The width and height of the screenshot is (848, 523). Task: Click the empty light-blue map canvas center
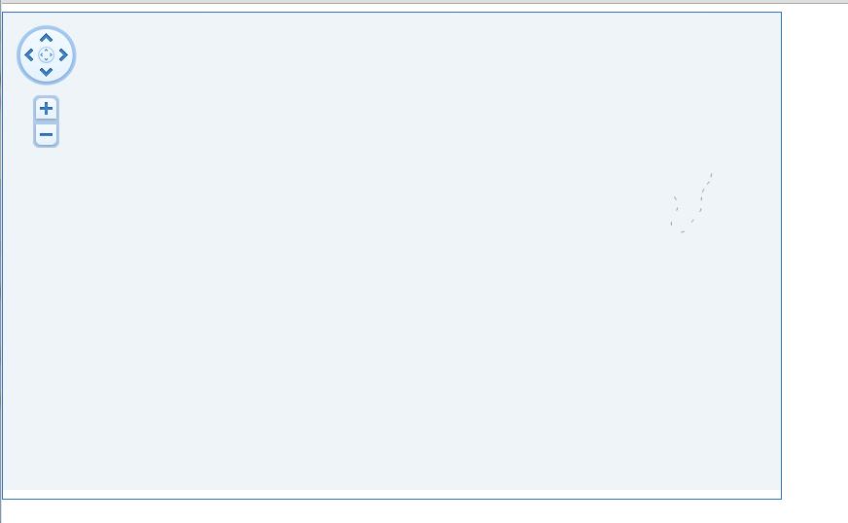392,251
